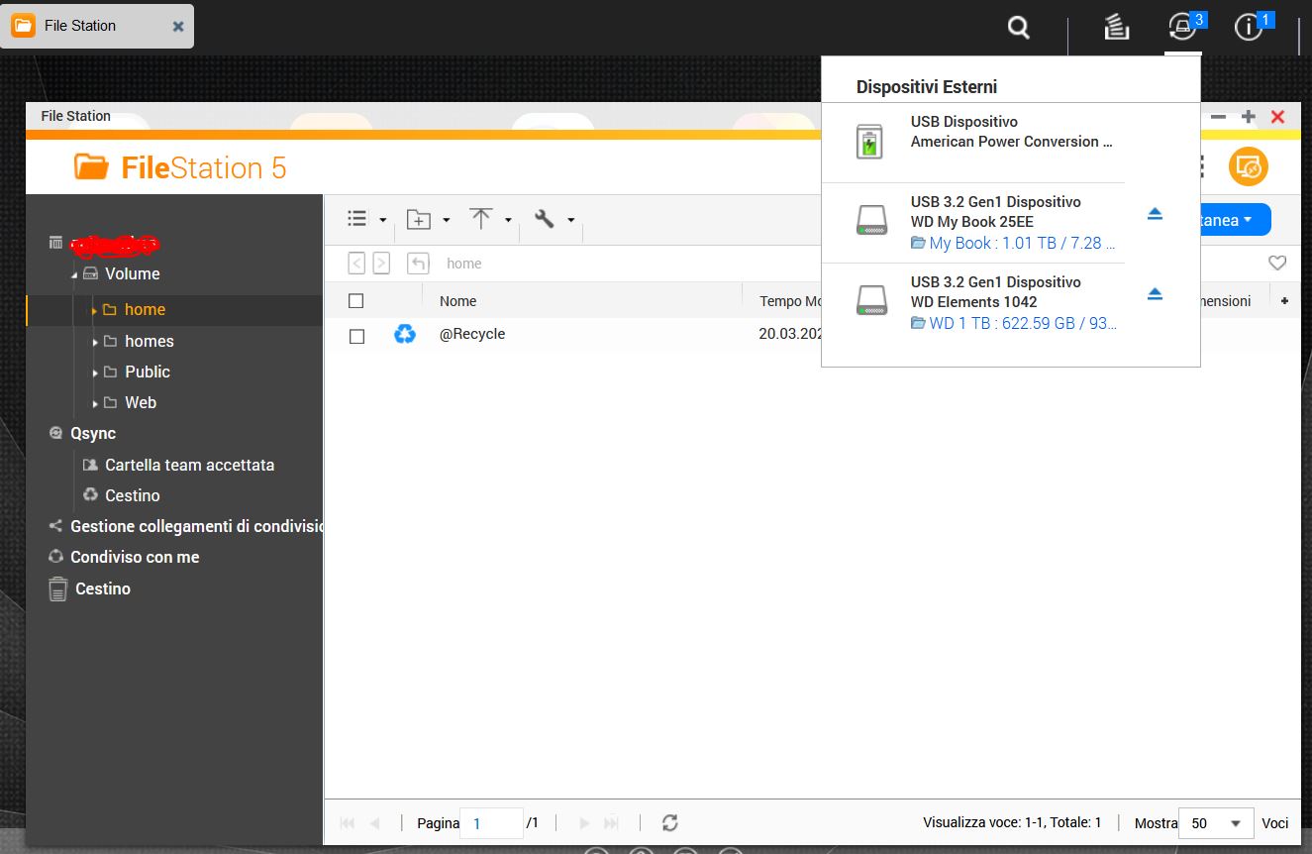Viewport: 1312px width, 854px height.
Task: Open the Mostra 50 items dropdown
Action: [1215, 823]
